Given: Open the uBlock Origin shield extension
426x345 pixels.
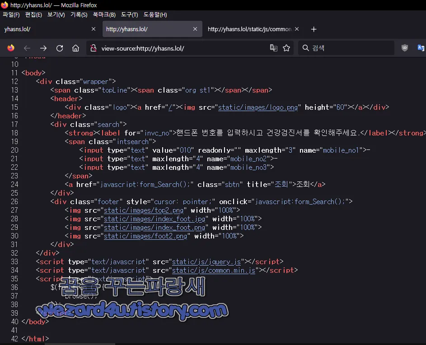Looking at the screenshot, I should point(404,48).
